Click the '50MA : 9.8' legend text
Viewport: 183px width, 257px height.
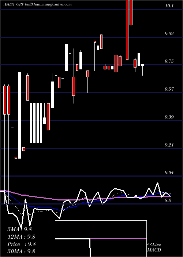21,251
